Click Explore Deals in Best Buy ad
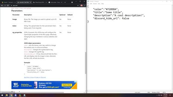This screenshot has height=97, width=173. (67, 85)
